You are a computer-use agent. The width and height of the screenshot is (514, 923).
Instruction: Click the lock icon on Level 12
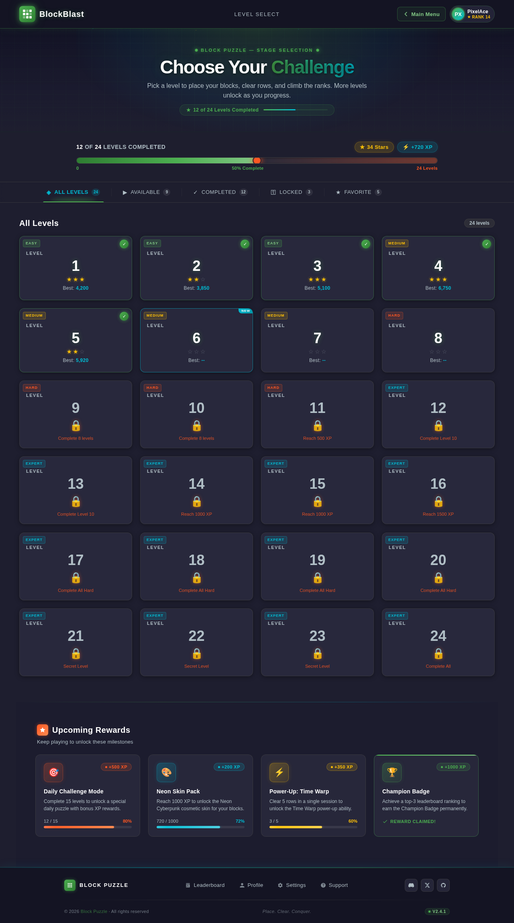[439, 426]
